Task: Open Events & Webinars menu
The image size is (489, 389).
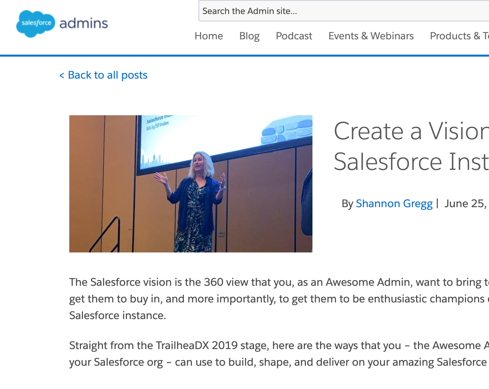Action: pos(371,36)
